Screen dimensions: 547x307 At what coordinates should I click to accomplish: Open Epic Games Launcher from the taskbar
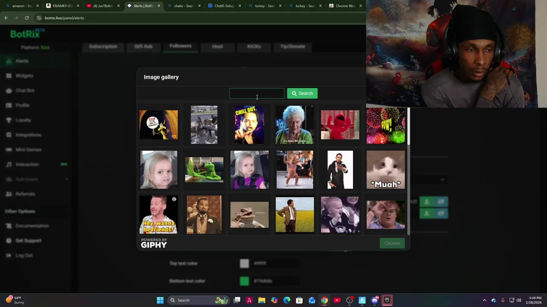pyautogui.click(x=387, y=300)
